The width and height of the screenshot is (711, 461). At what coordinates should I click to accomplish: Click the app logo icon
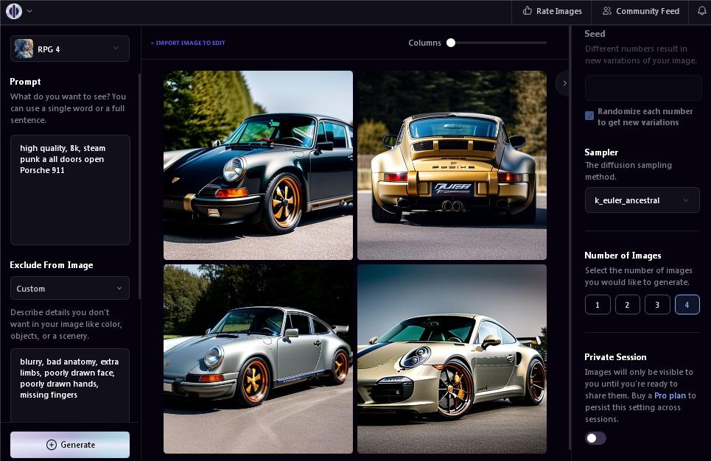[14, 11]
